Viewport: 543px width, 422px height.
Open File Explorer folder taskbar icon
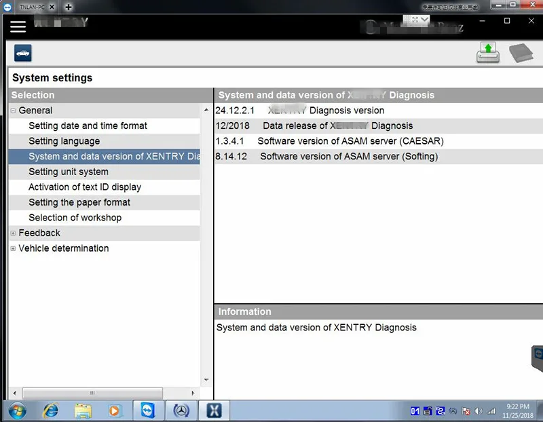pyautogui.click(x=83, y=411)
